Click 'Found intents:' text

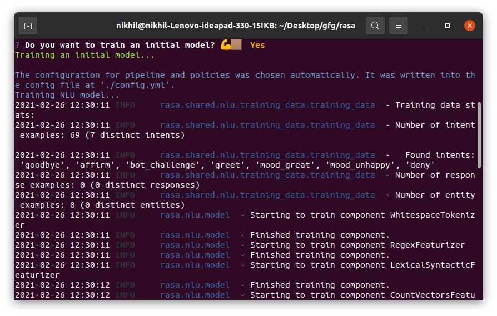pos(440,155)
